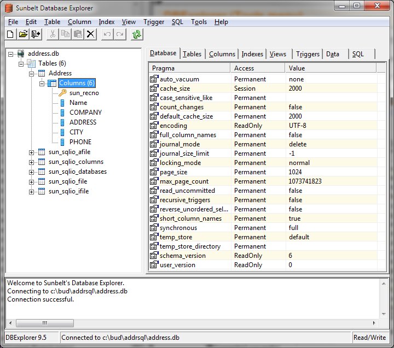Collapse the Columns (6) tree node
Screen dimensions: 394x348
pos(42,84)
